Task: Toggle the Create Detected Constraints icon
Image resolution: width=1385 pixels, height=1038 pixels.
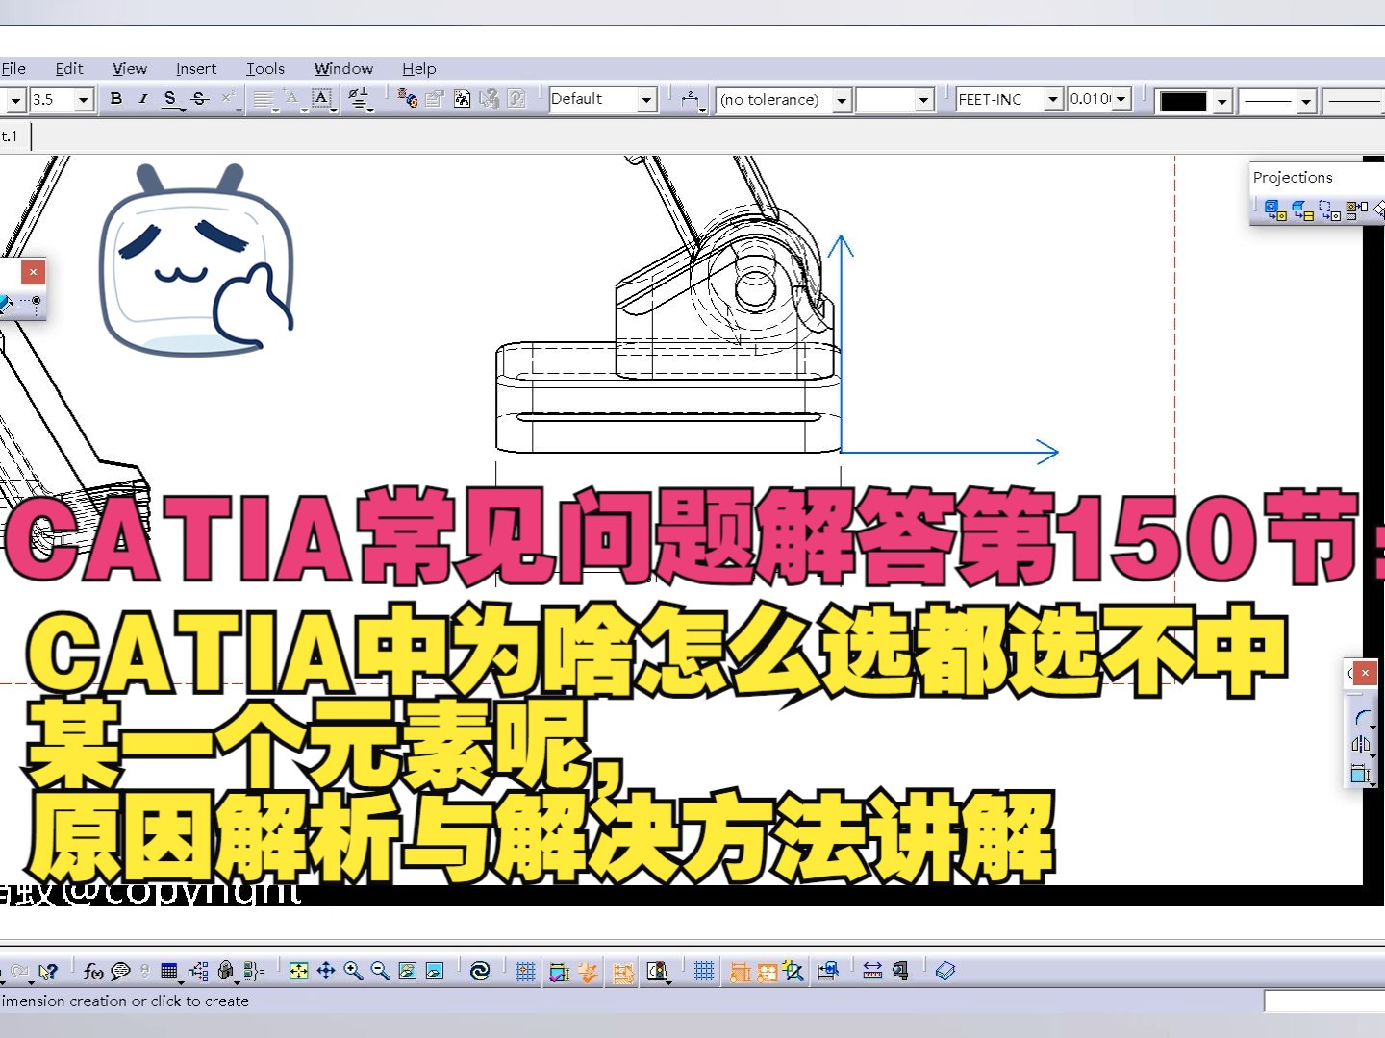Action: pos(588,972)
